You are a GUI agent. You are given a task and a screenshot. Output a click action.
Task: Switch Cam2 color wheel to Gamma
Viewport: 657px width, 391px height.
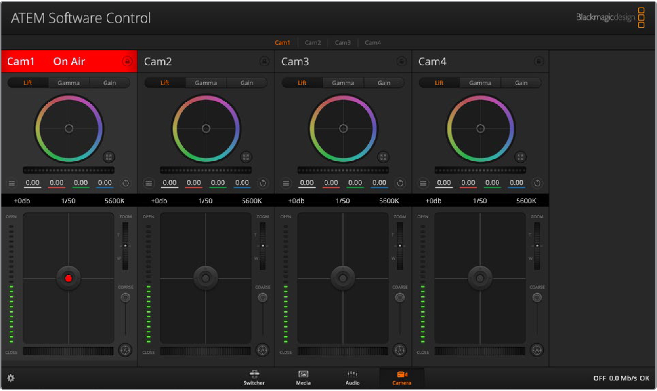206,83
